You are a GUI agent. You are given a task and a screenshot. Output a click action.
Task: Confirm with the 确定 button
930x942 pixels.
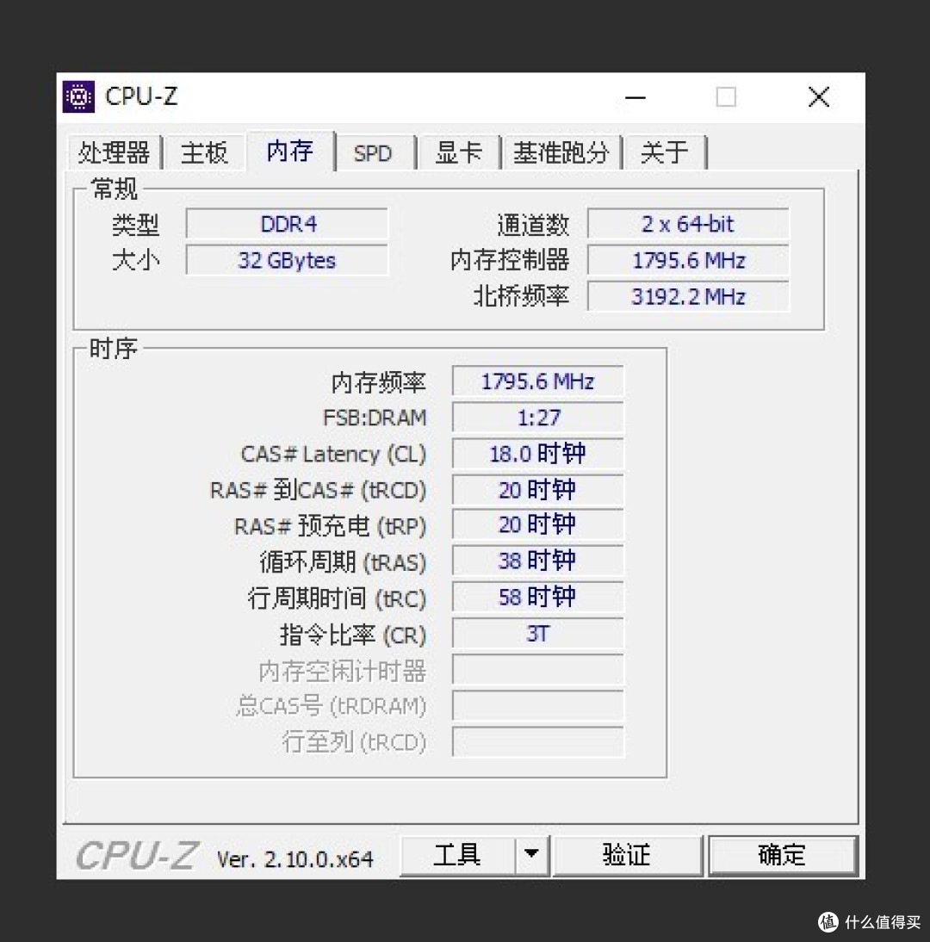pos(782,855)
